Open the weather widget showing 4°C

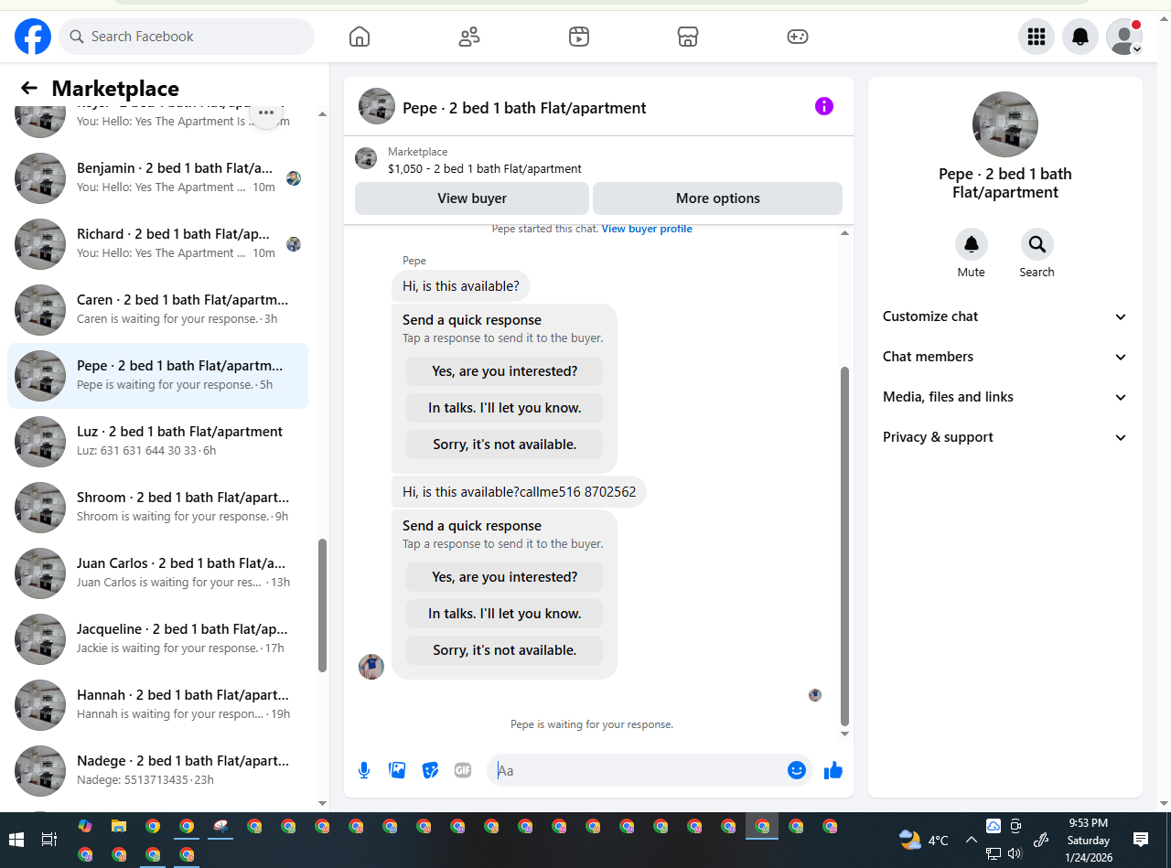click(924, 840)
